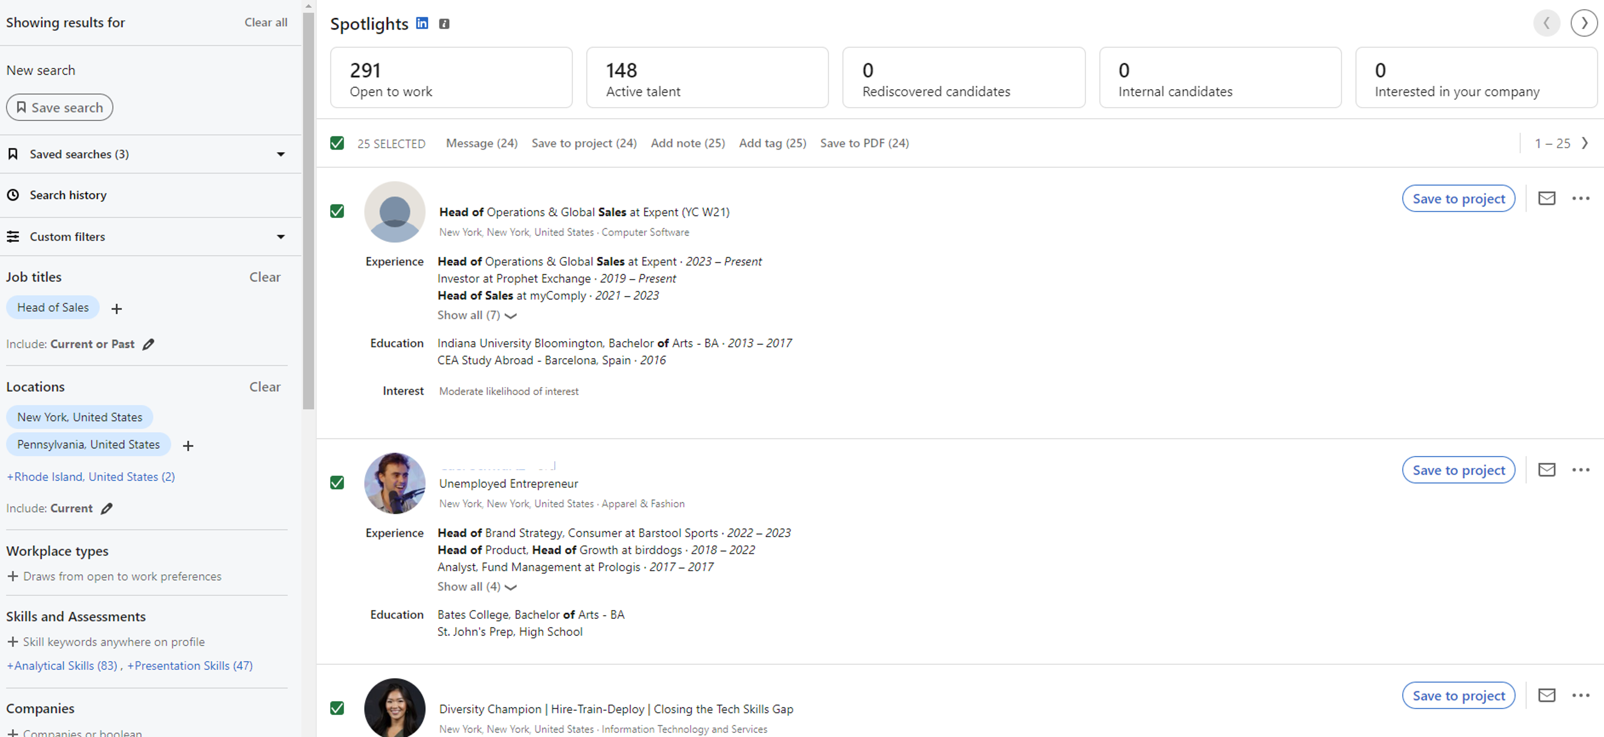Click the message envelope icon for first candidate
The height and width of the screenshot is (737, 1604).
pyautogui.click(x=1546, y=198)
